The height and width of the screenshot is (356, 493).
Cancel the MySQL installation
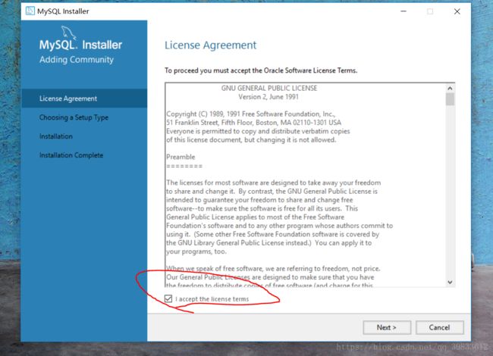tap(440, 327)
